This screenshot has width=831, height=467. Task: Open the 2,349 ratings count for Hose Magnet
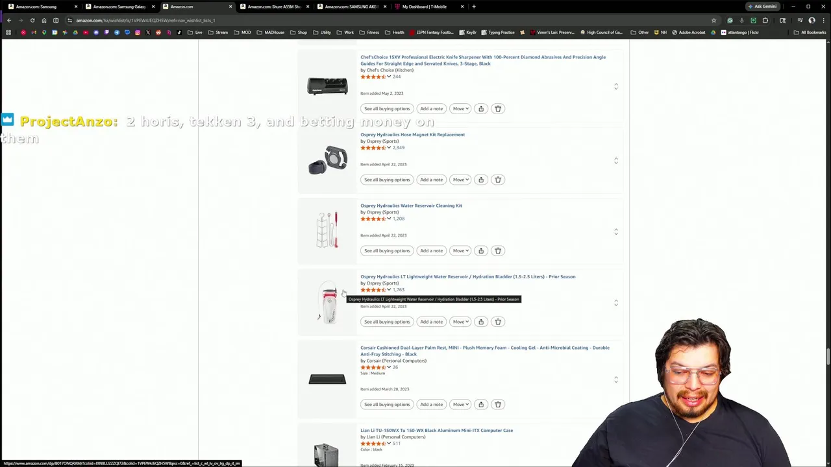coord(399,148)
